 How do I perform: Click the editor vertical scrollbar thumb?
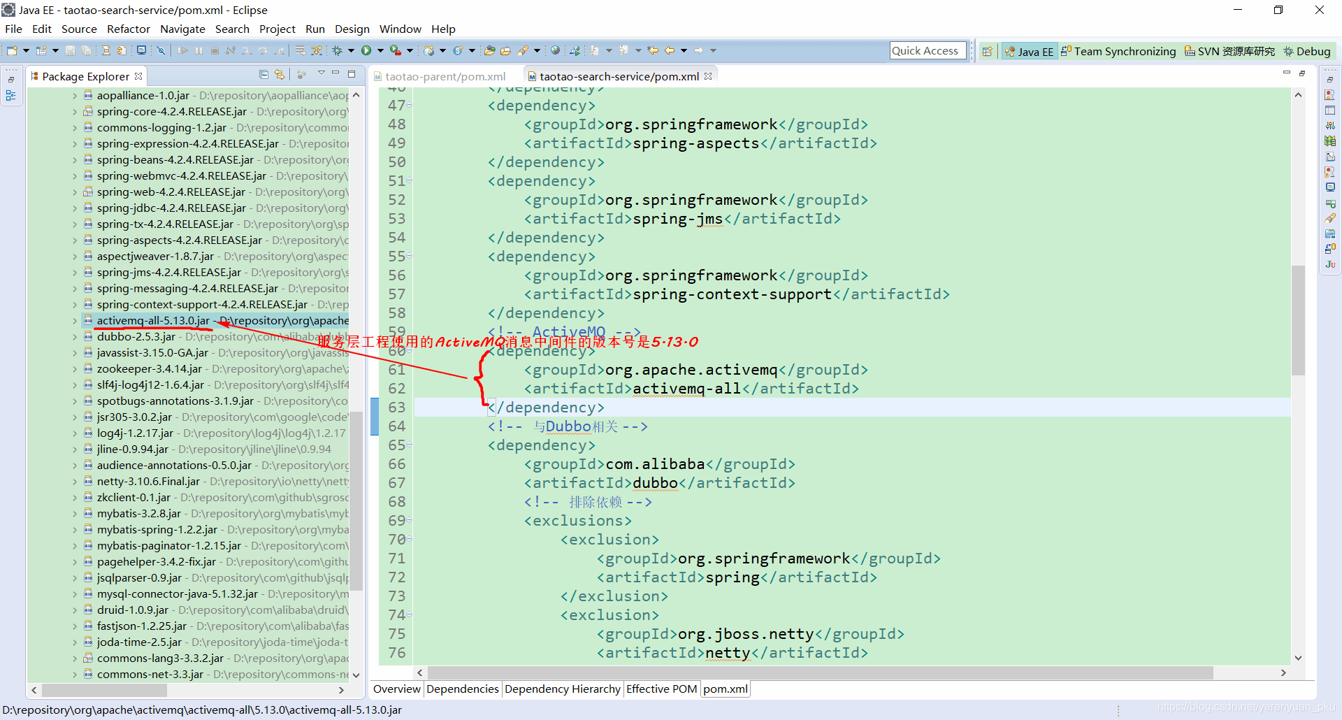click(x=1298, y=320)
